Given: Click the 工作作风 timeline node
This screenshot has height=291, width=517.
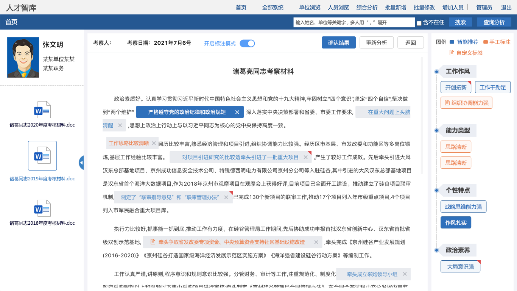Looking at the screenshot, I should pos(436,72).
